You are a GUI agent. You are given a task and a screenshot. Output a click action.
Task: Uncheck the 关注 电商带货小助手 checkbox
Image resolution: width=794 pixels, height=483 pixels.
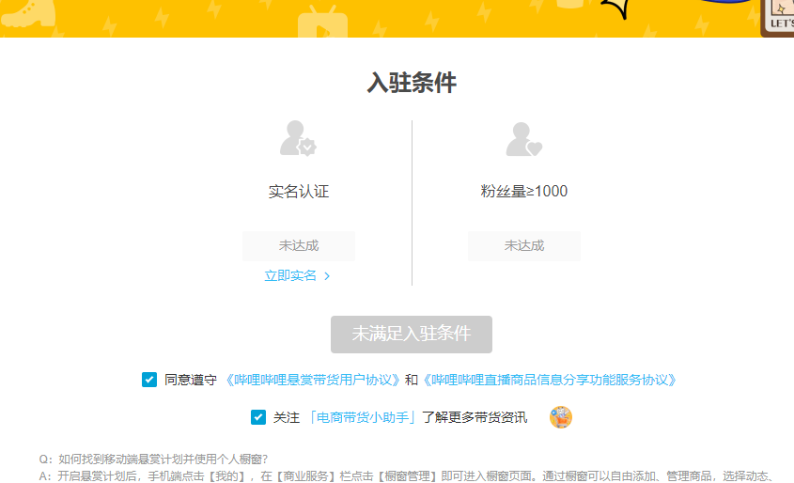[x=258, y=417]
